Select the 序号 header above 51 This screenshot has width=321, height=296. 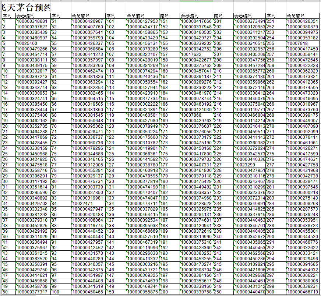(x=61, y=16)
